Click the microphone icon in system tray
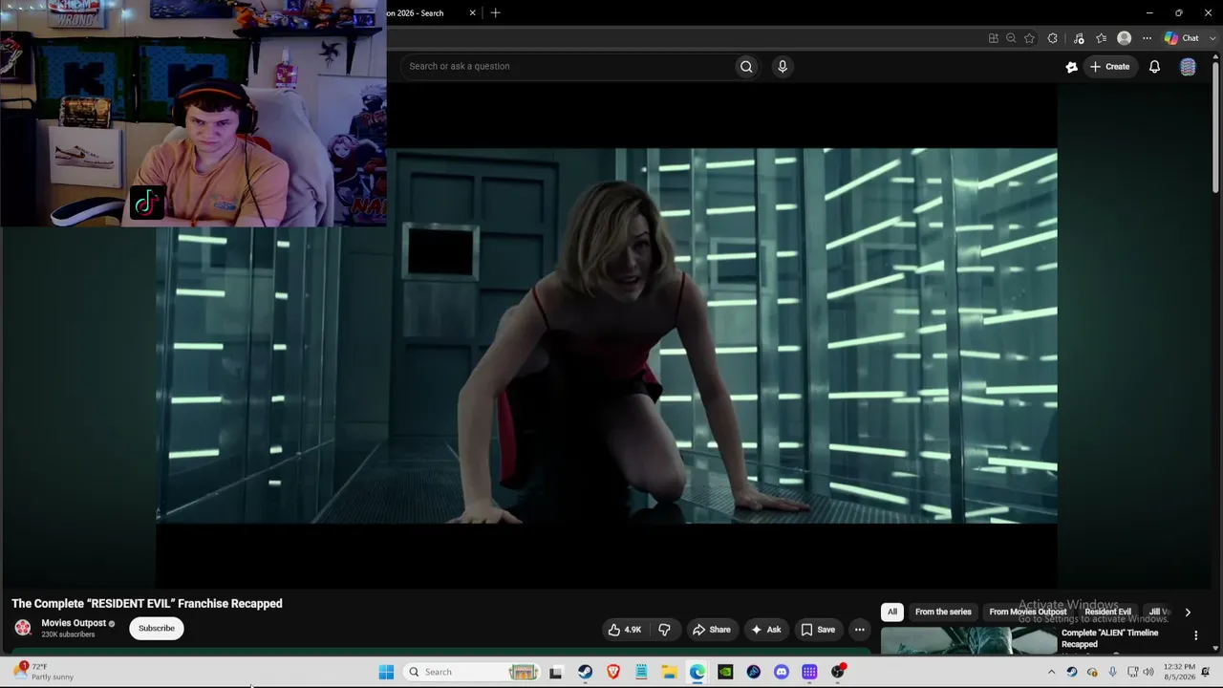 click(1112, 672)
